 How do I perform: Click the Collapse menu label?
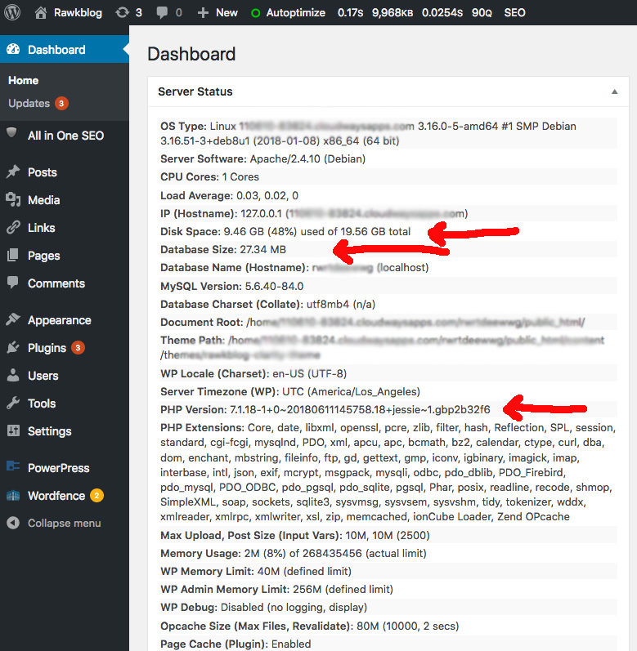64,523
